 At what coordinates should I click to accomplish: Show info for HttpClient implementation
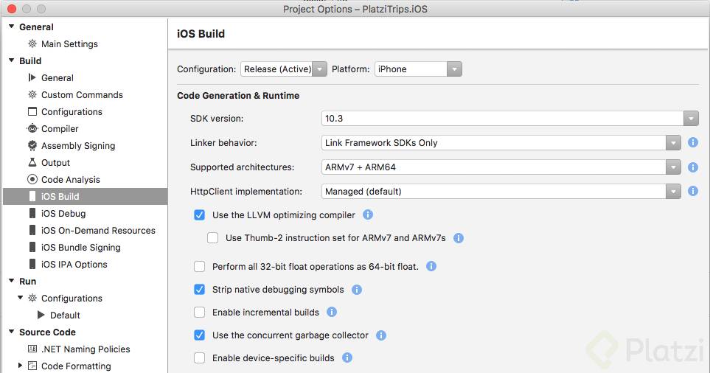click(693, 191)
